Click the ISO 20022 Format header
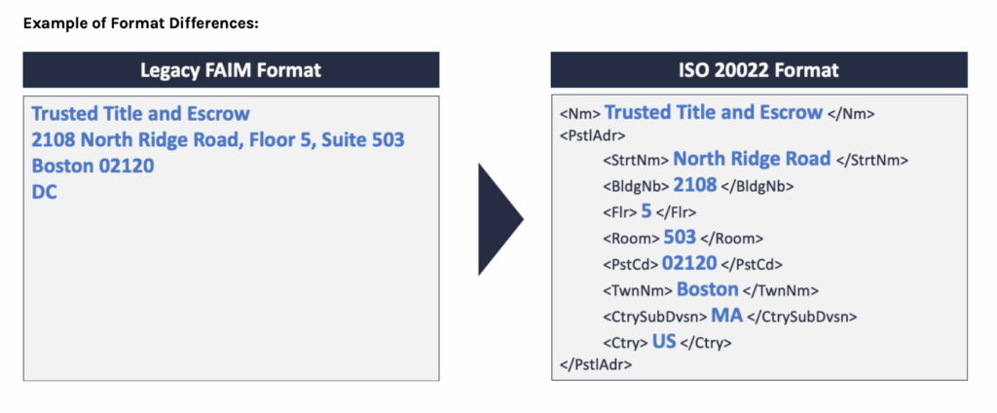 pos(758,70)
